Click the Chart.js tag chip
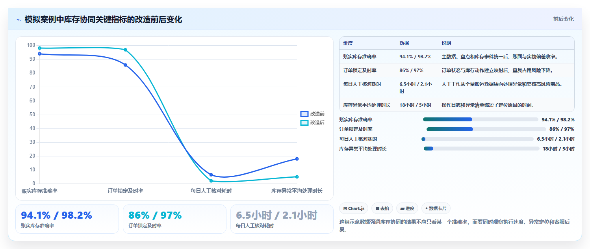 [354, 208]
